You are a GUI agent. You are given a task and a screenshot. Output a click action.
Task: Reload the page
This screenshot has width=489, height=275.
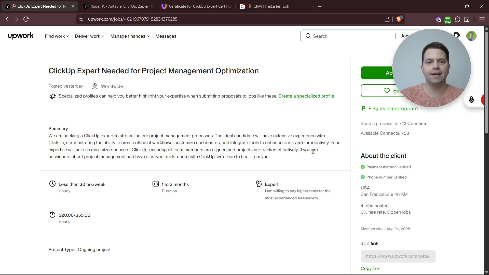[x=26, y=19]
